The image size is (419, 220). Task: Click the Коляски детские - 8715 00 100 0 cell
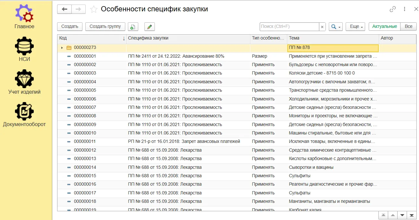(333, 73)
